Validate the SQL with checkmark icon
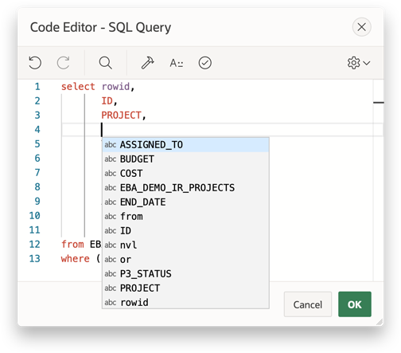The image size is (401, 353). [205, 63]
